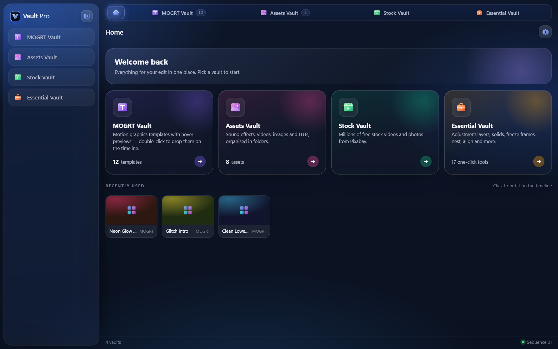Click the Stock Vault card clapperboard icon
The width and height of the screenshot is (558, 349).
[348, 107]
